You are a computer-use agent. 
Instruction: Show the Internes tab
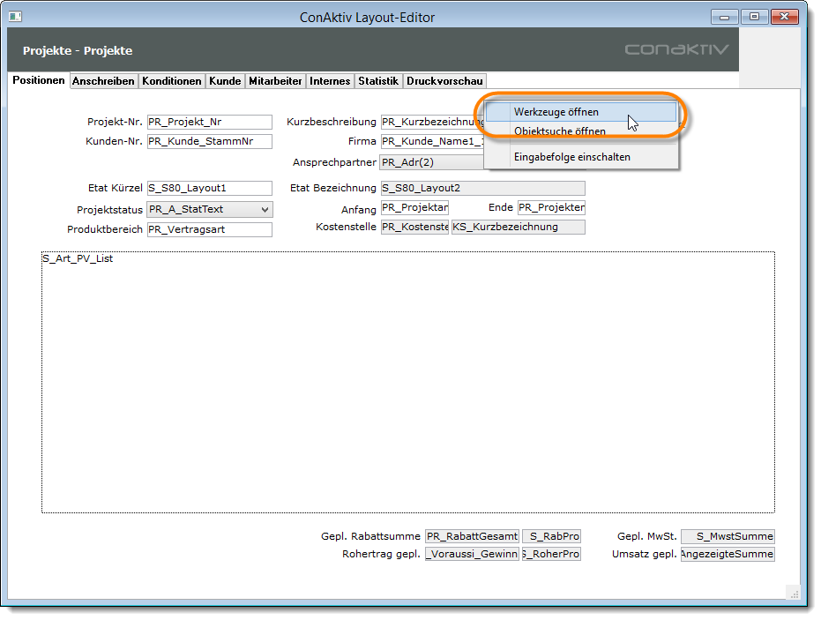tap(330, 81)
